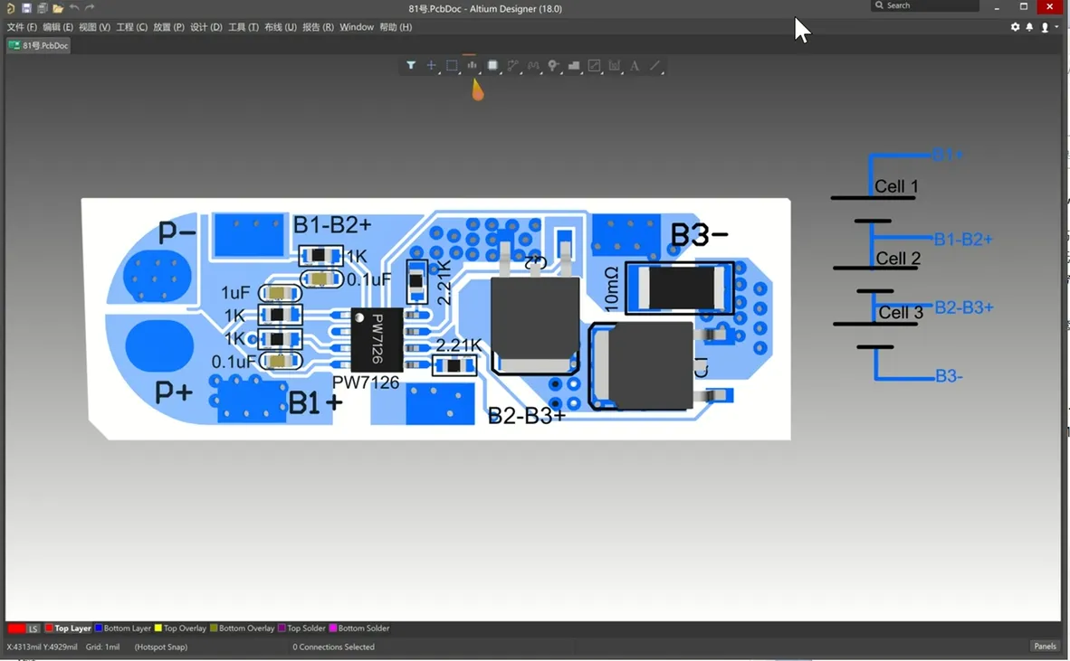Viewport: 1070px width, 661px height.
Task: Click the B1+ label on PCB
Action: [x=315, y=402]
